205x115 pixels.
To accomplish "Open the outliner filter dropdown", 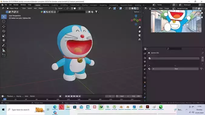I will click(97, 12).
